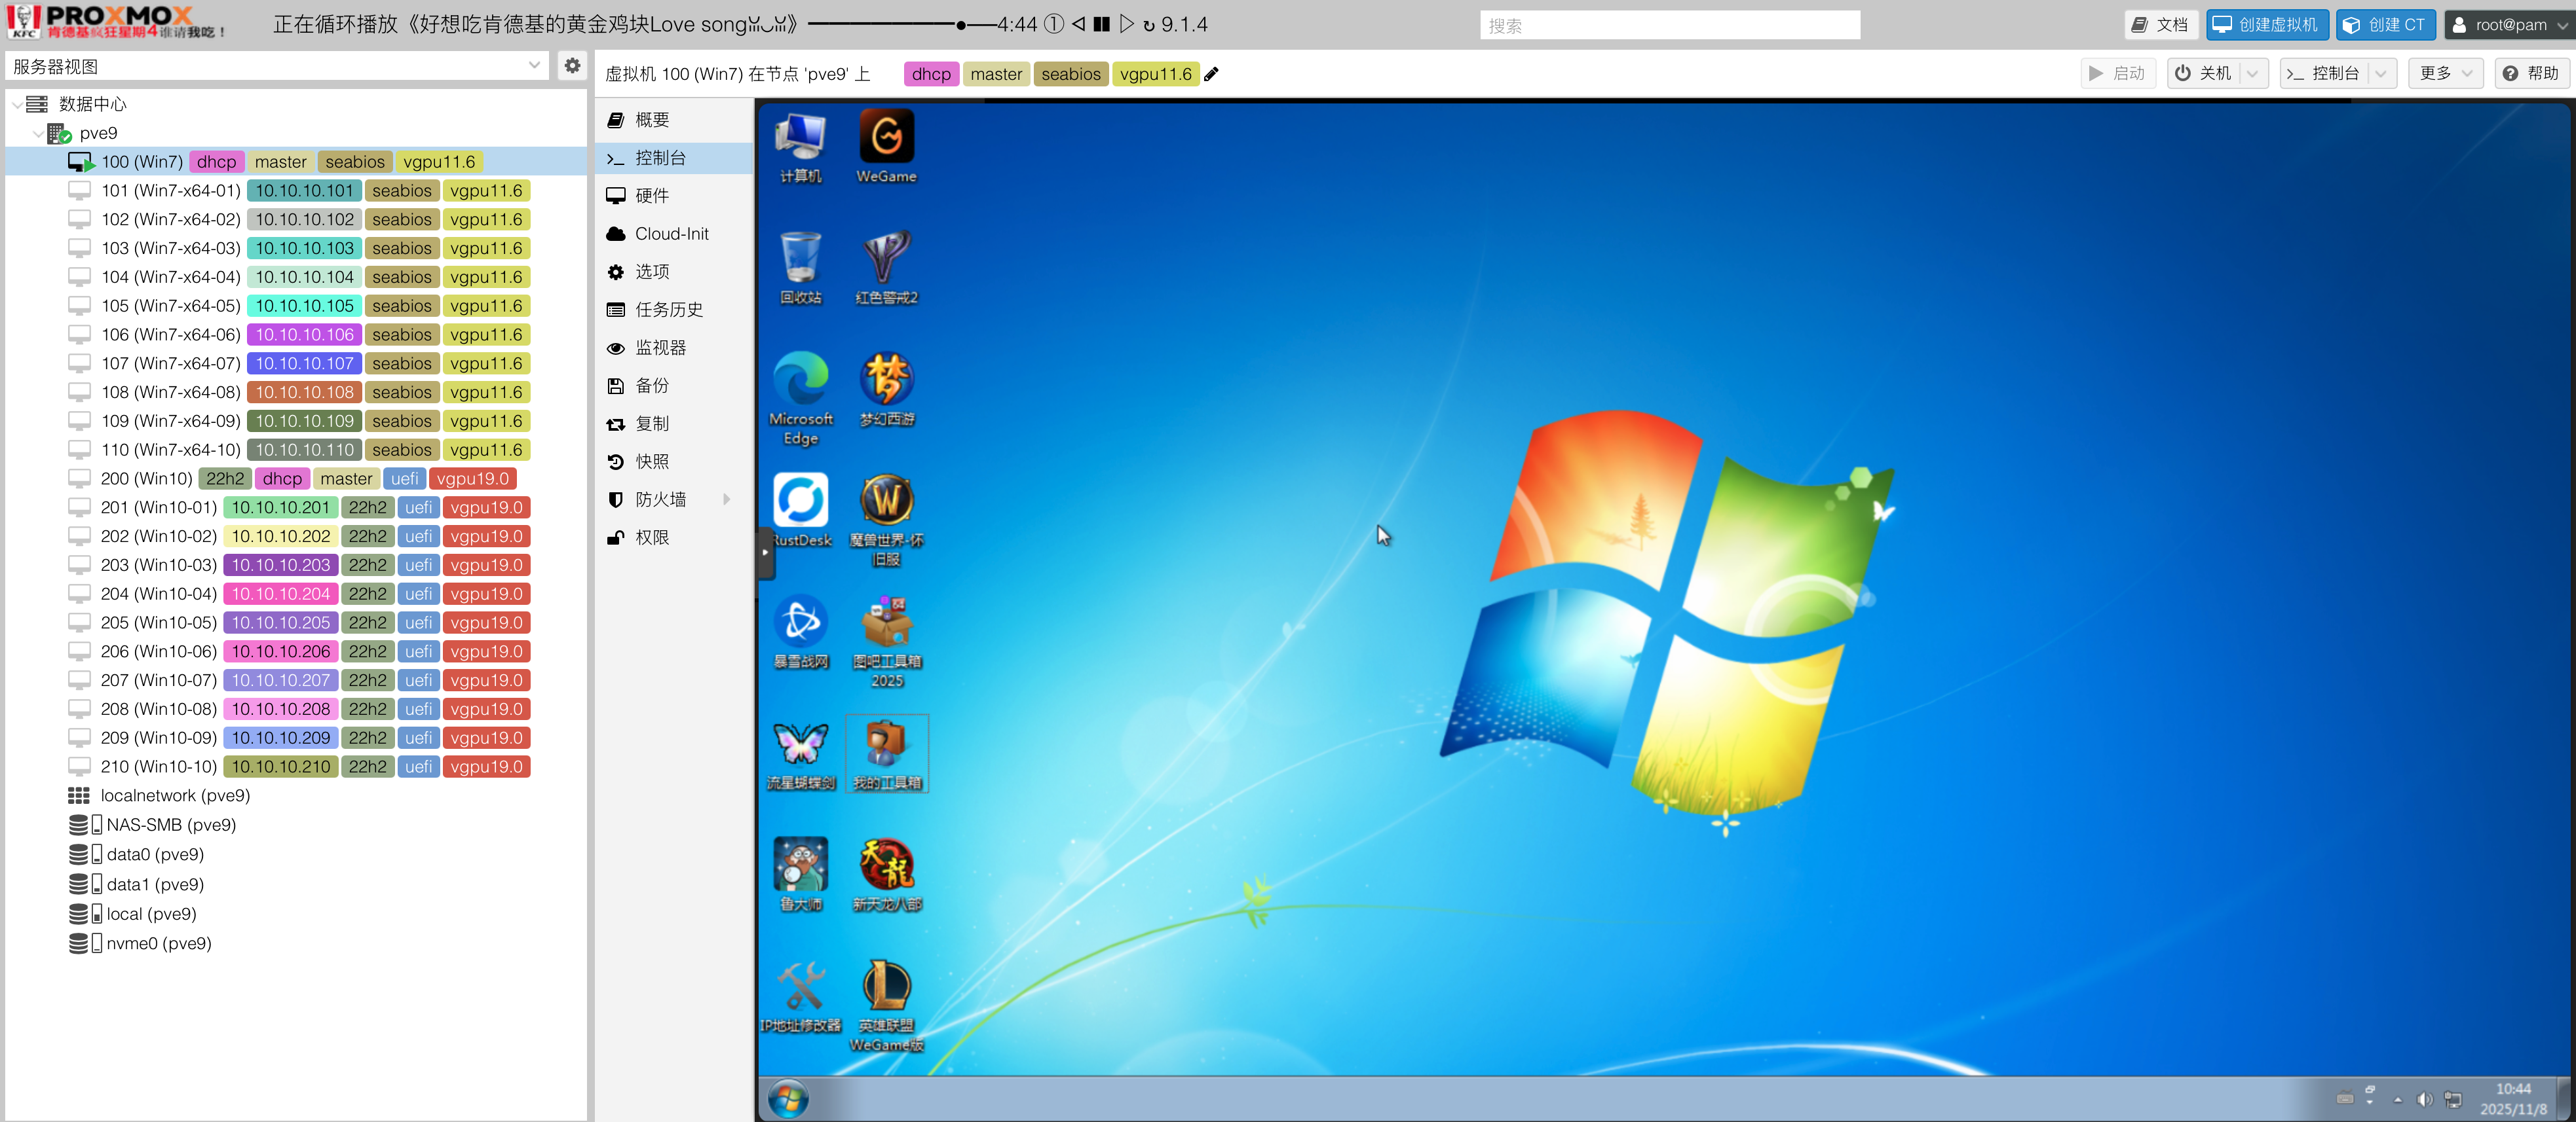Click the pencil icon to edit tags
The height and width of the screenshot is (1122, 2576).
[1211, 74]
